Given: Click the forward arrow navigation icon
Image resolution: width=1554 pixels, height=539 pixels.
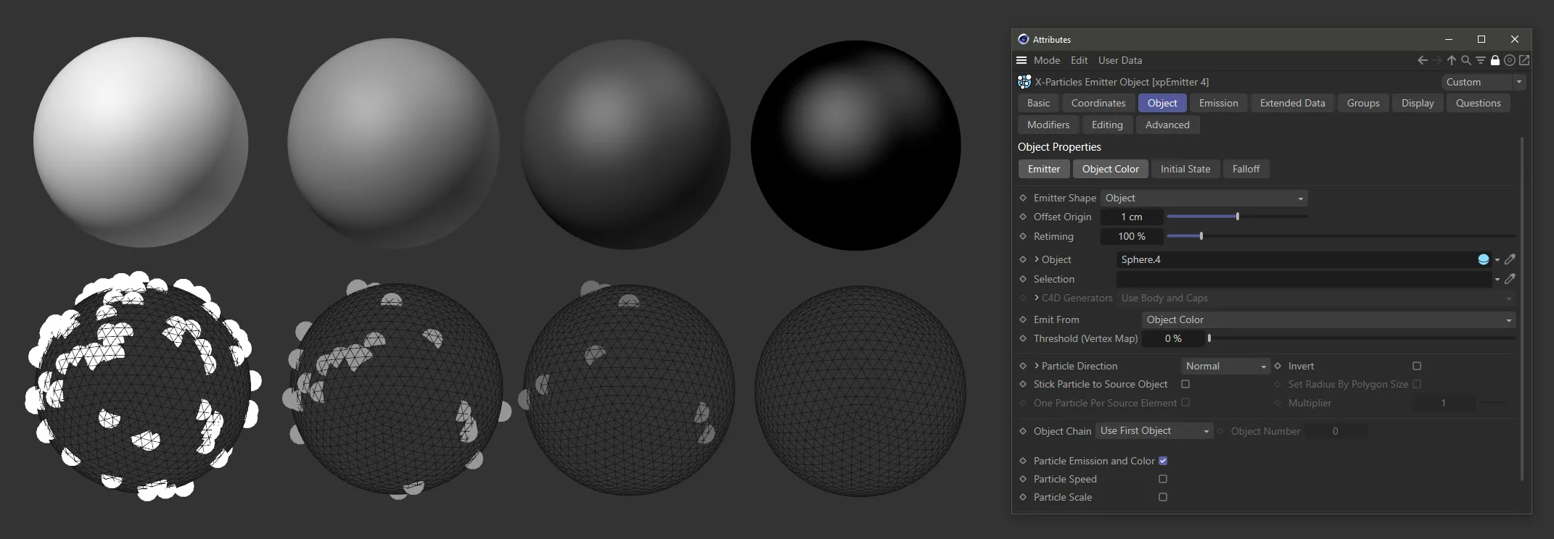Looking at the screenshot, I should 1436,60.
